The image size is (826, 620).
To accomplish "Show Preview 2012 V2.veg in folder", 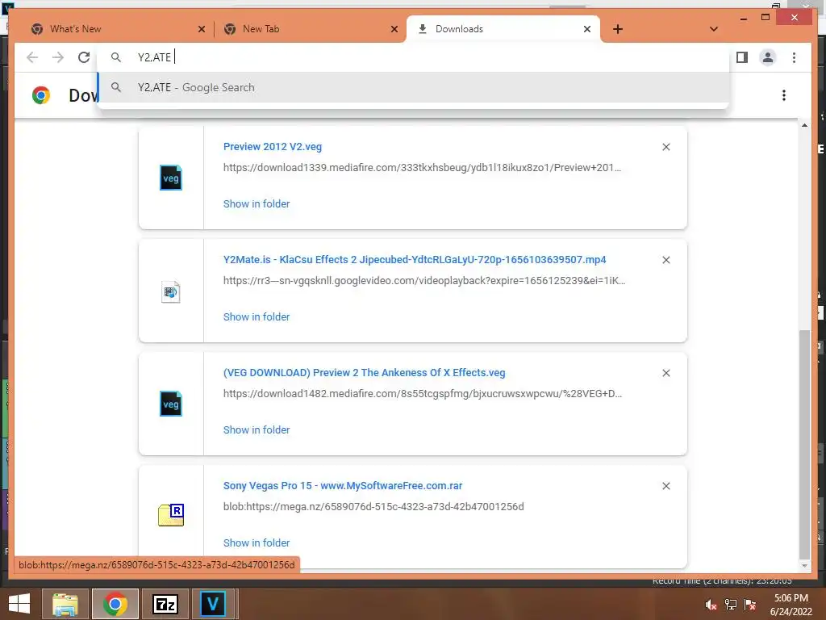I will point(256,203).
